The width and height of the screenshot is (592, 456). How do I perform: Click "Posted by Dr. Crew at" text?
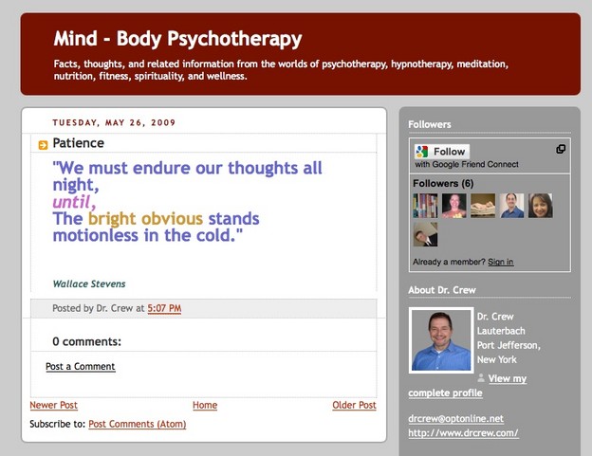point(99,308)
